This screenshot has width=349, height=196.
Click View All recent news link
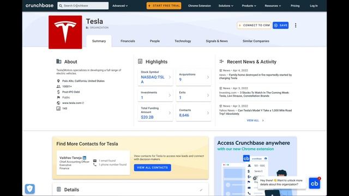click(255, 120)
